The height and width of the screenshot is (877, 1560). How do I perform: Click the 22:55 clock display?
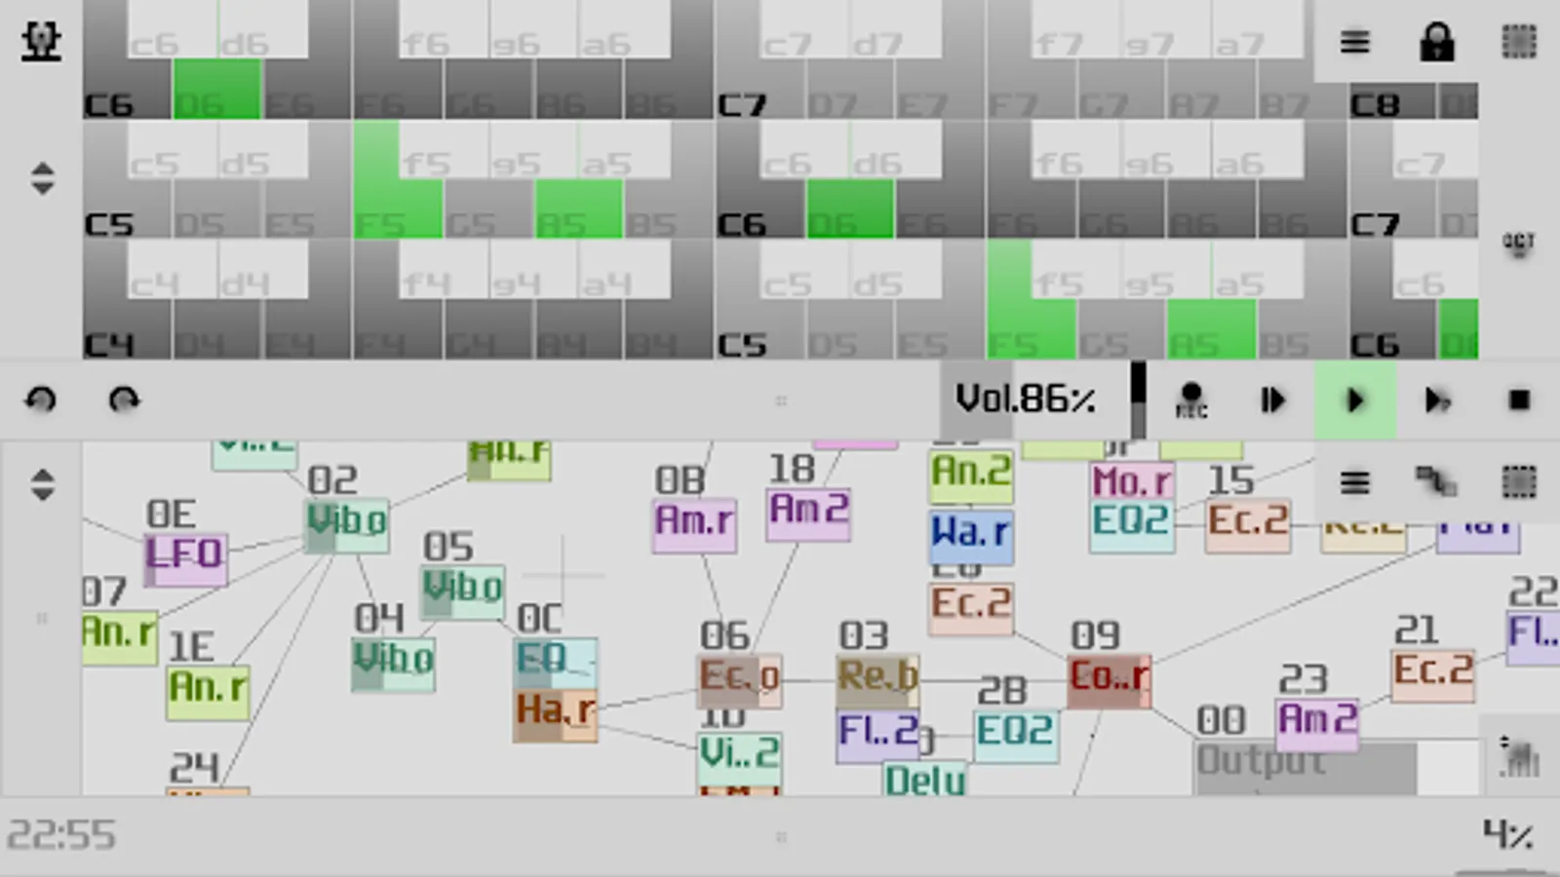coord(61,836)
